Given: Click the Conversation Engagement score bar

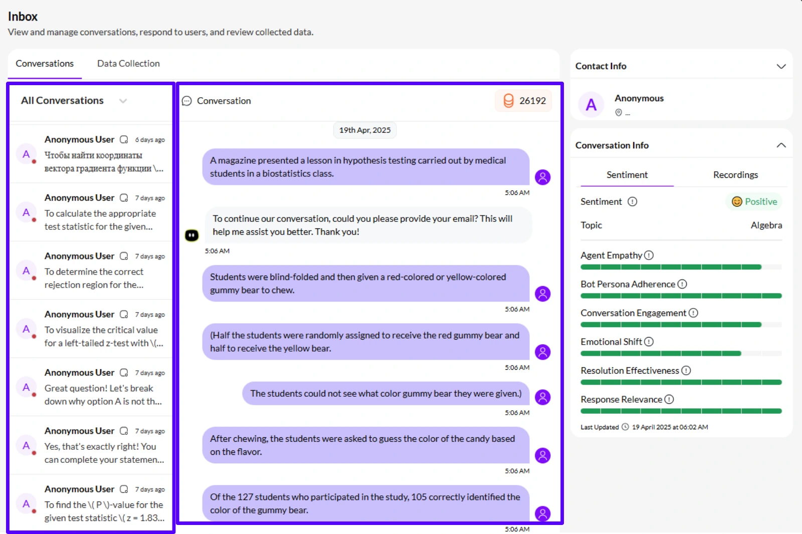Looking at the screenshot, I should [681, 325].
